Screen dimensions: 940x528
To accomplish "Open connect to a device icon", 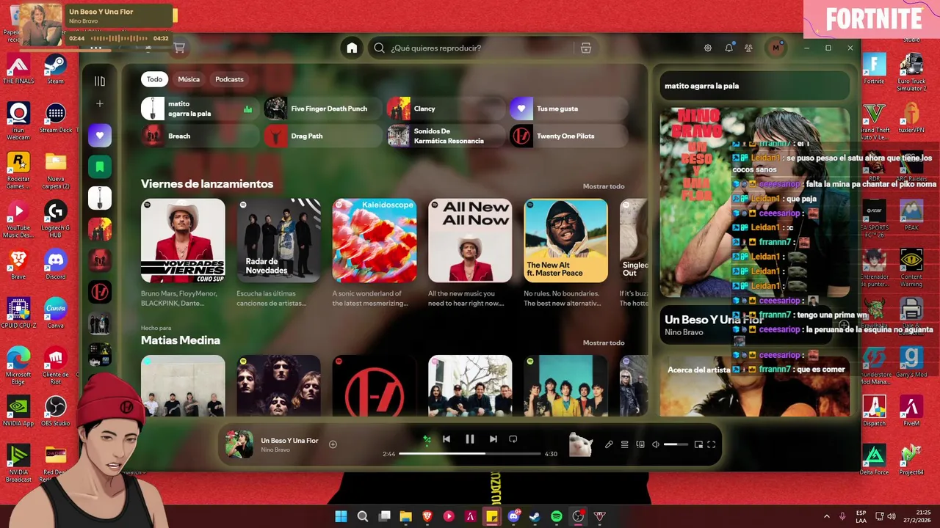I will [640, 444].
